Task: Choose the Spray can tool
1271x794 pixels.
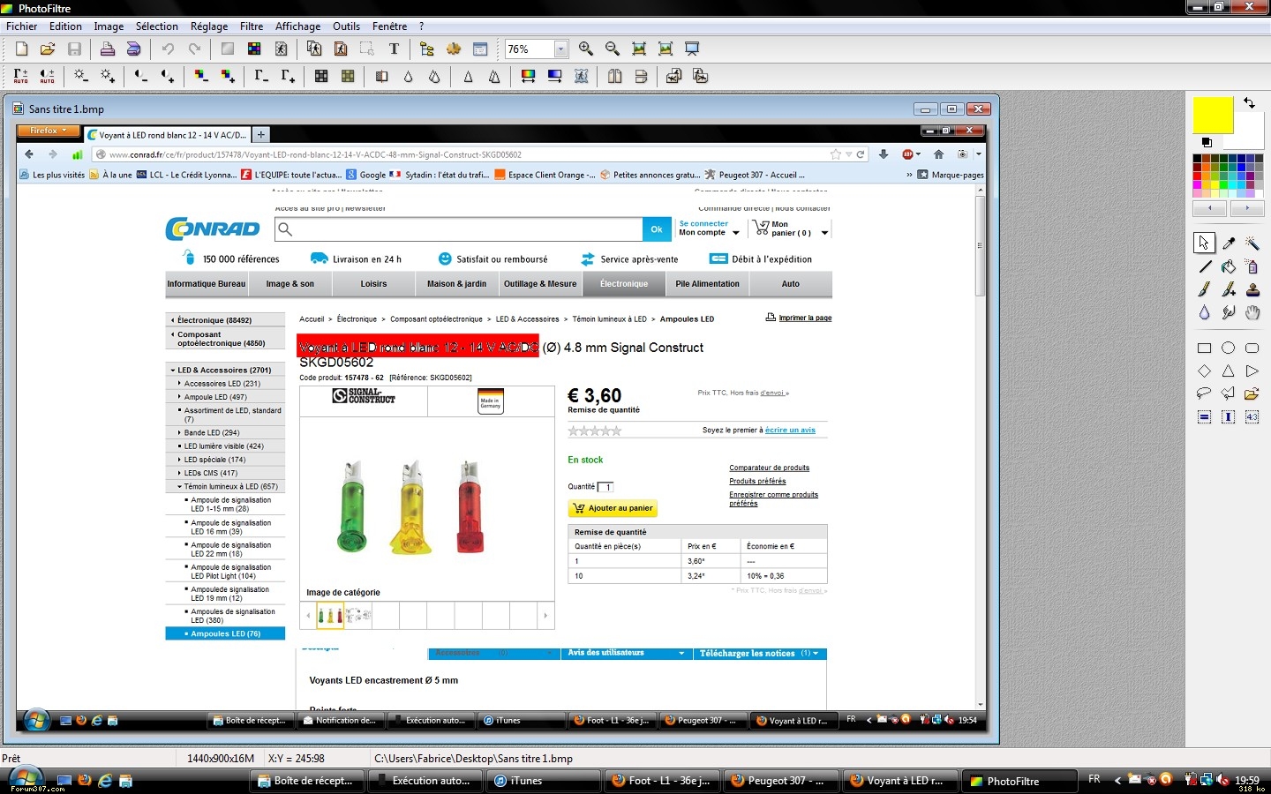Action: (x=1252, y=266)
